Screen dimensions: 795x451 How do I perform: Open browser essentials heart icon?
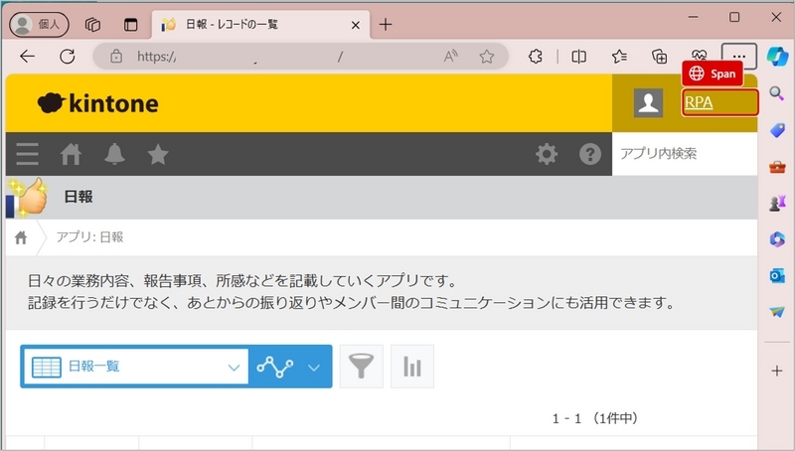700,55
